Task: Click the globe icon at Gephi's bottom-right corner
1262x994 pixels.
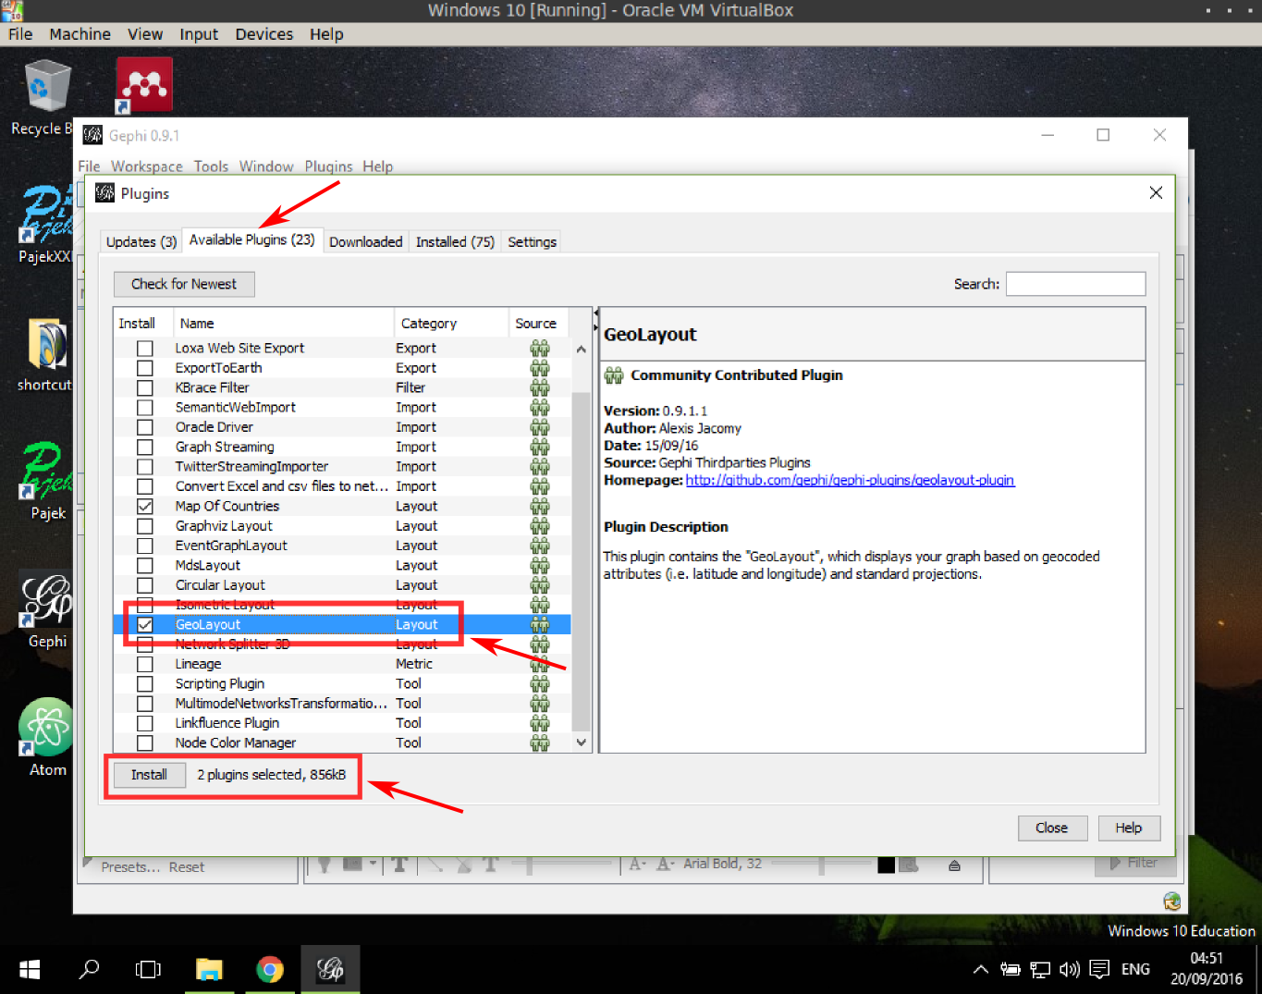Action: (1172, 901)
